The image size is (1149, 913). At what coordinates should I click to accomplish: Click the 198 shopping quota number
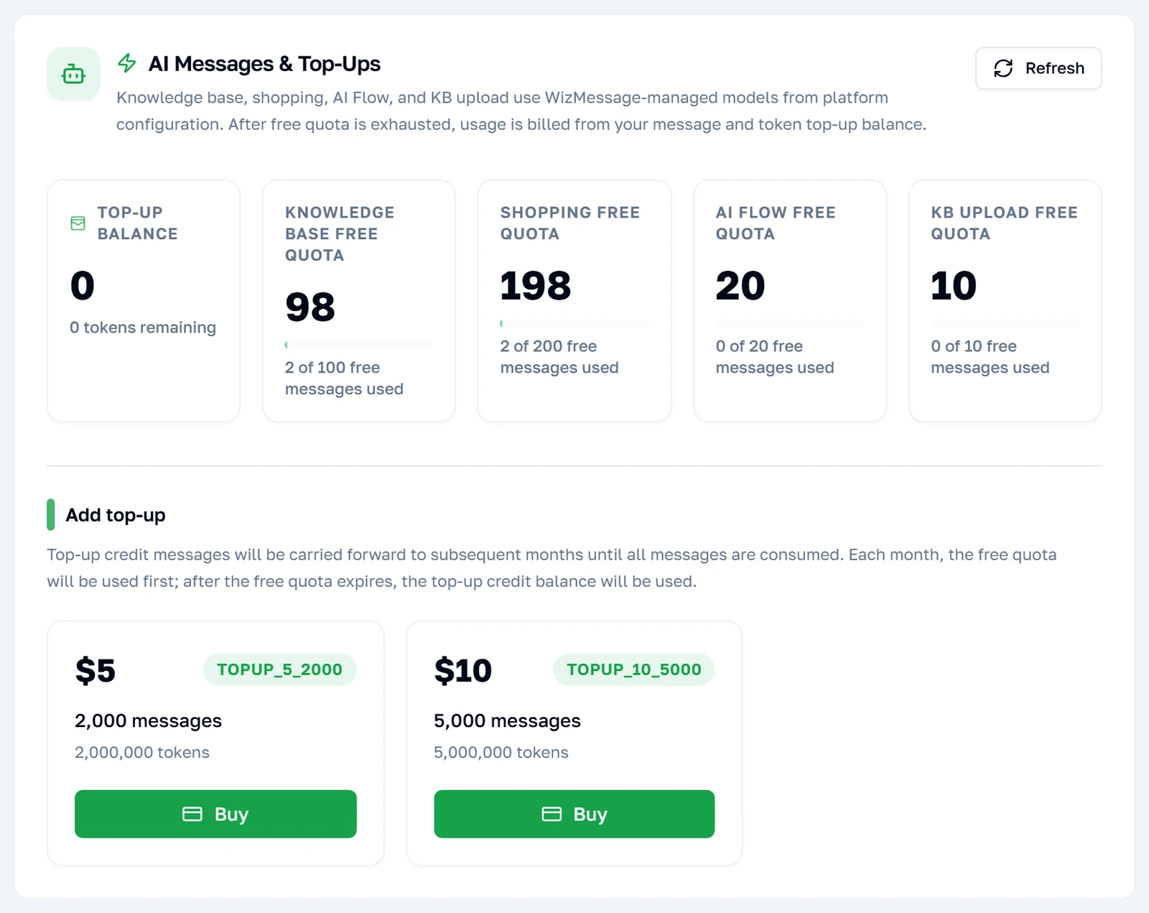pyautogui.click(x=536, y=286)
